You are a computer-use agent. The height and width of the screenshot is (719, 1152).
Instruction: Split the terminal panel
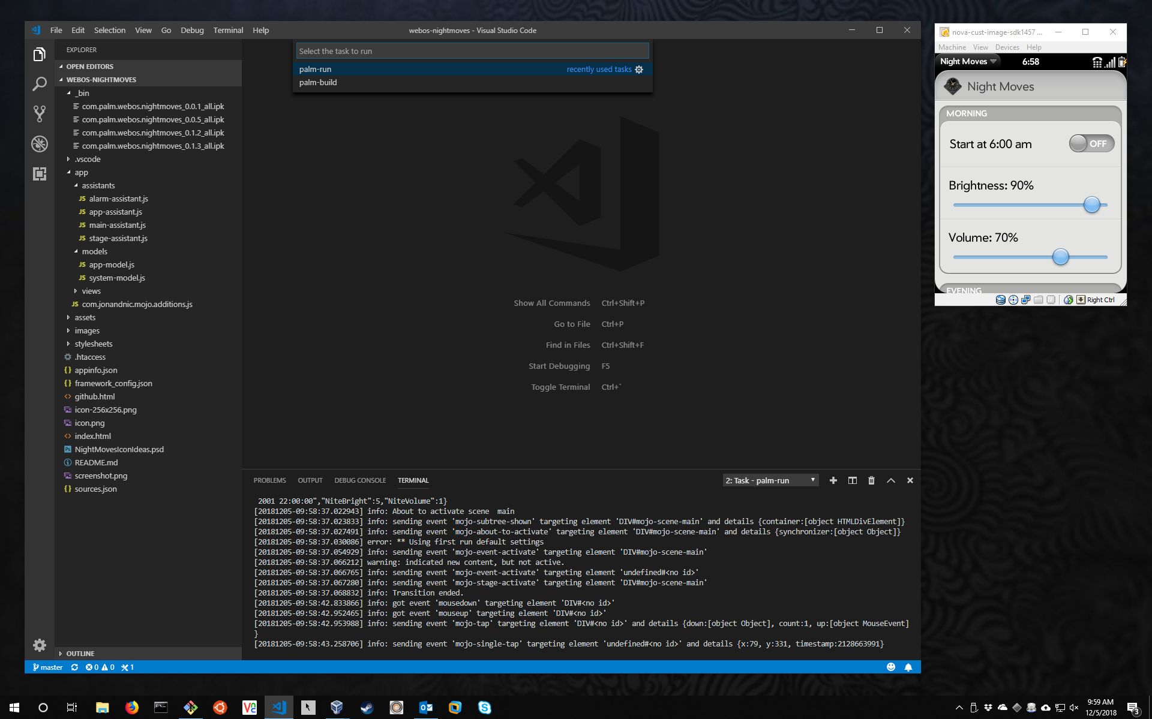click(852, 480)
